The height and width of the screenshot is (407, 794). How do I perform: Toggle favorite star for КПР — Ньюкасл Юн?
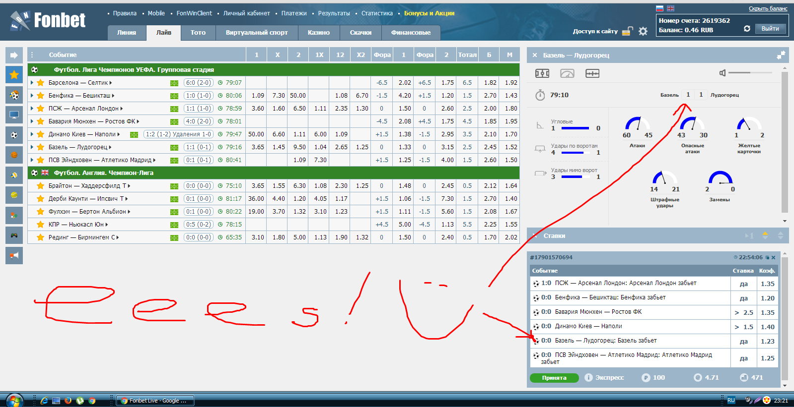click(x=41, y=225)
